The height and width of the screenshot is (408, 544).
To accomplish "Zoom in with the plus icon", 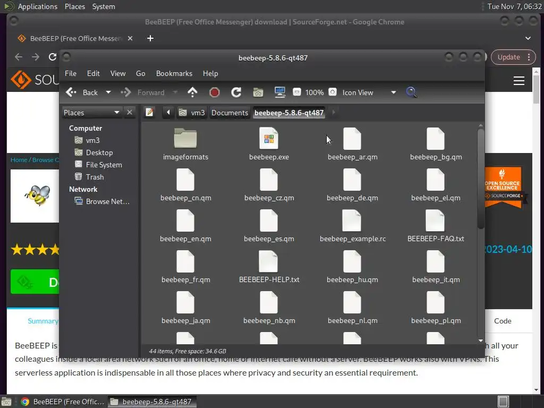I will pos(333,92).
